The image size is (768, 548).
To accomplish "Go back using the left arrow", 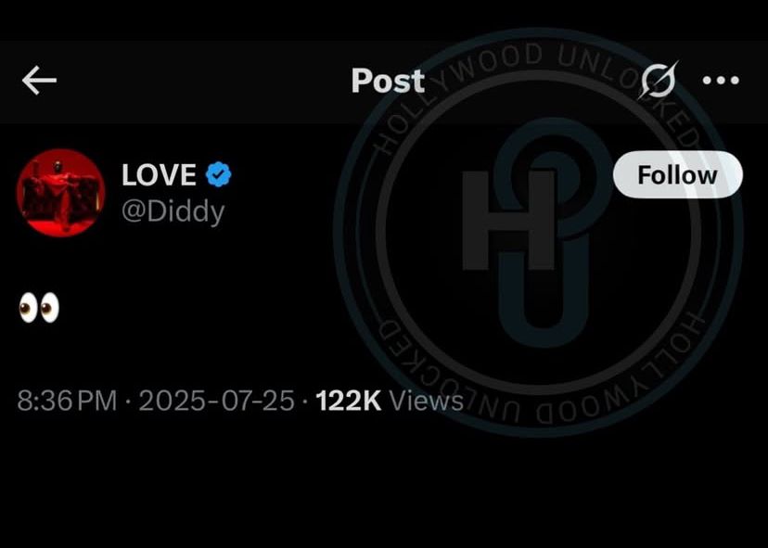I will coord(39,81).
